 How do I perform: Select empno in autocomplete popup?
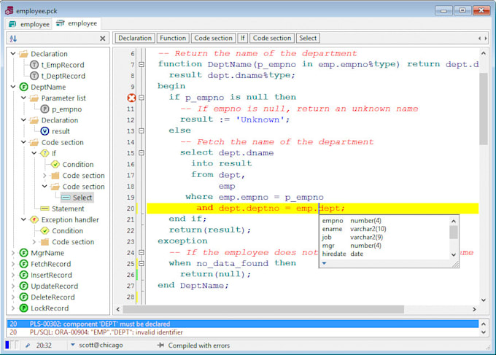point(384,221)
